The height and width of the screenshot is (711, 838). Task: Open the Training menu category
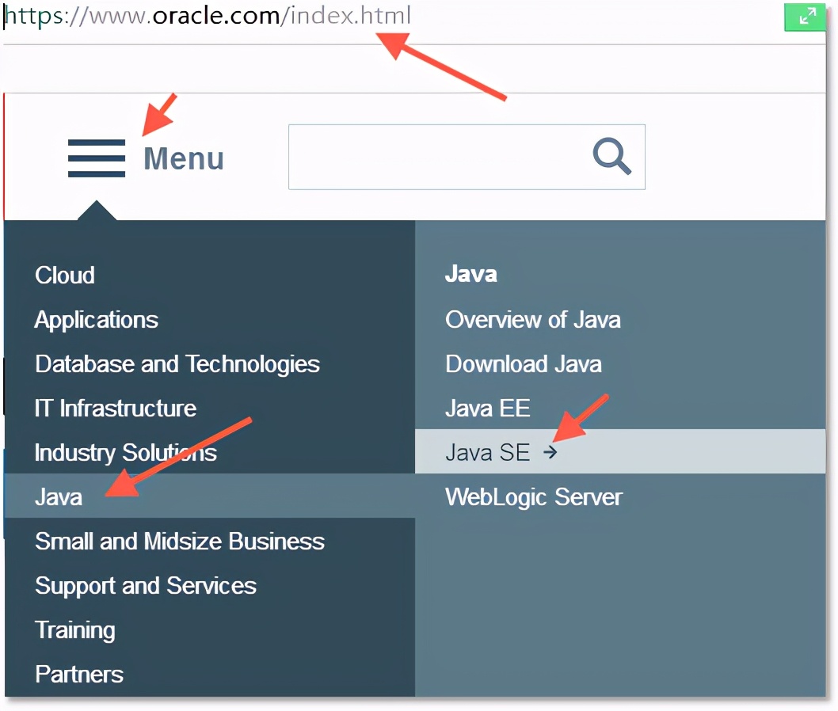coord(75,630)
